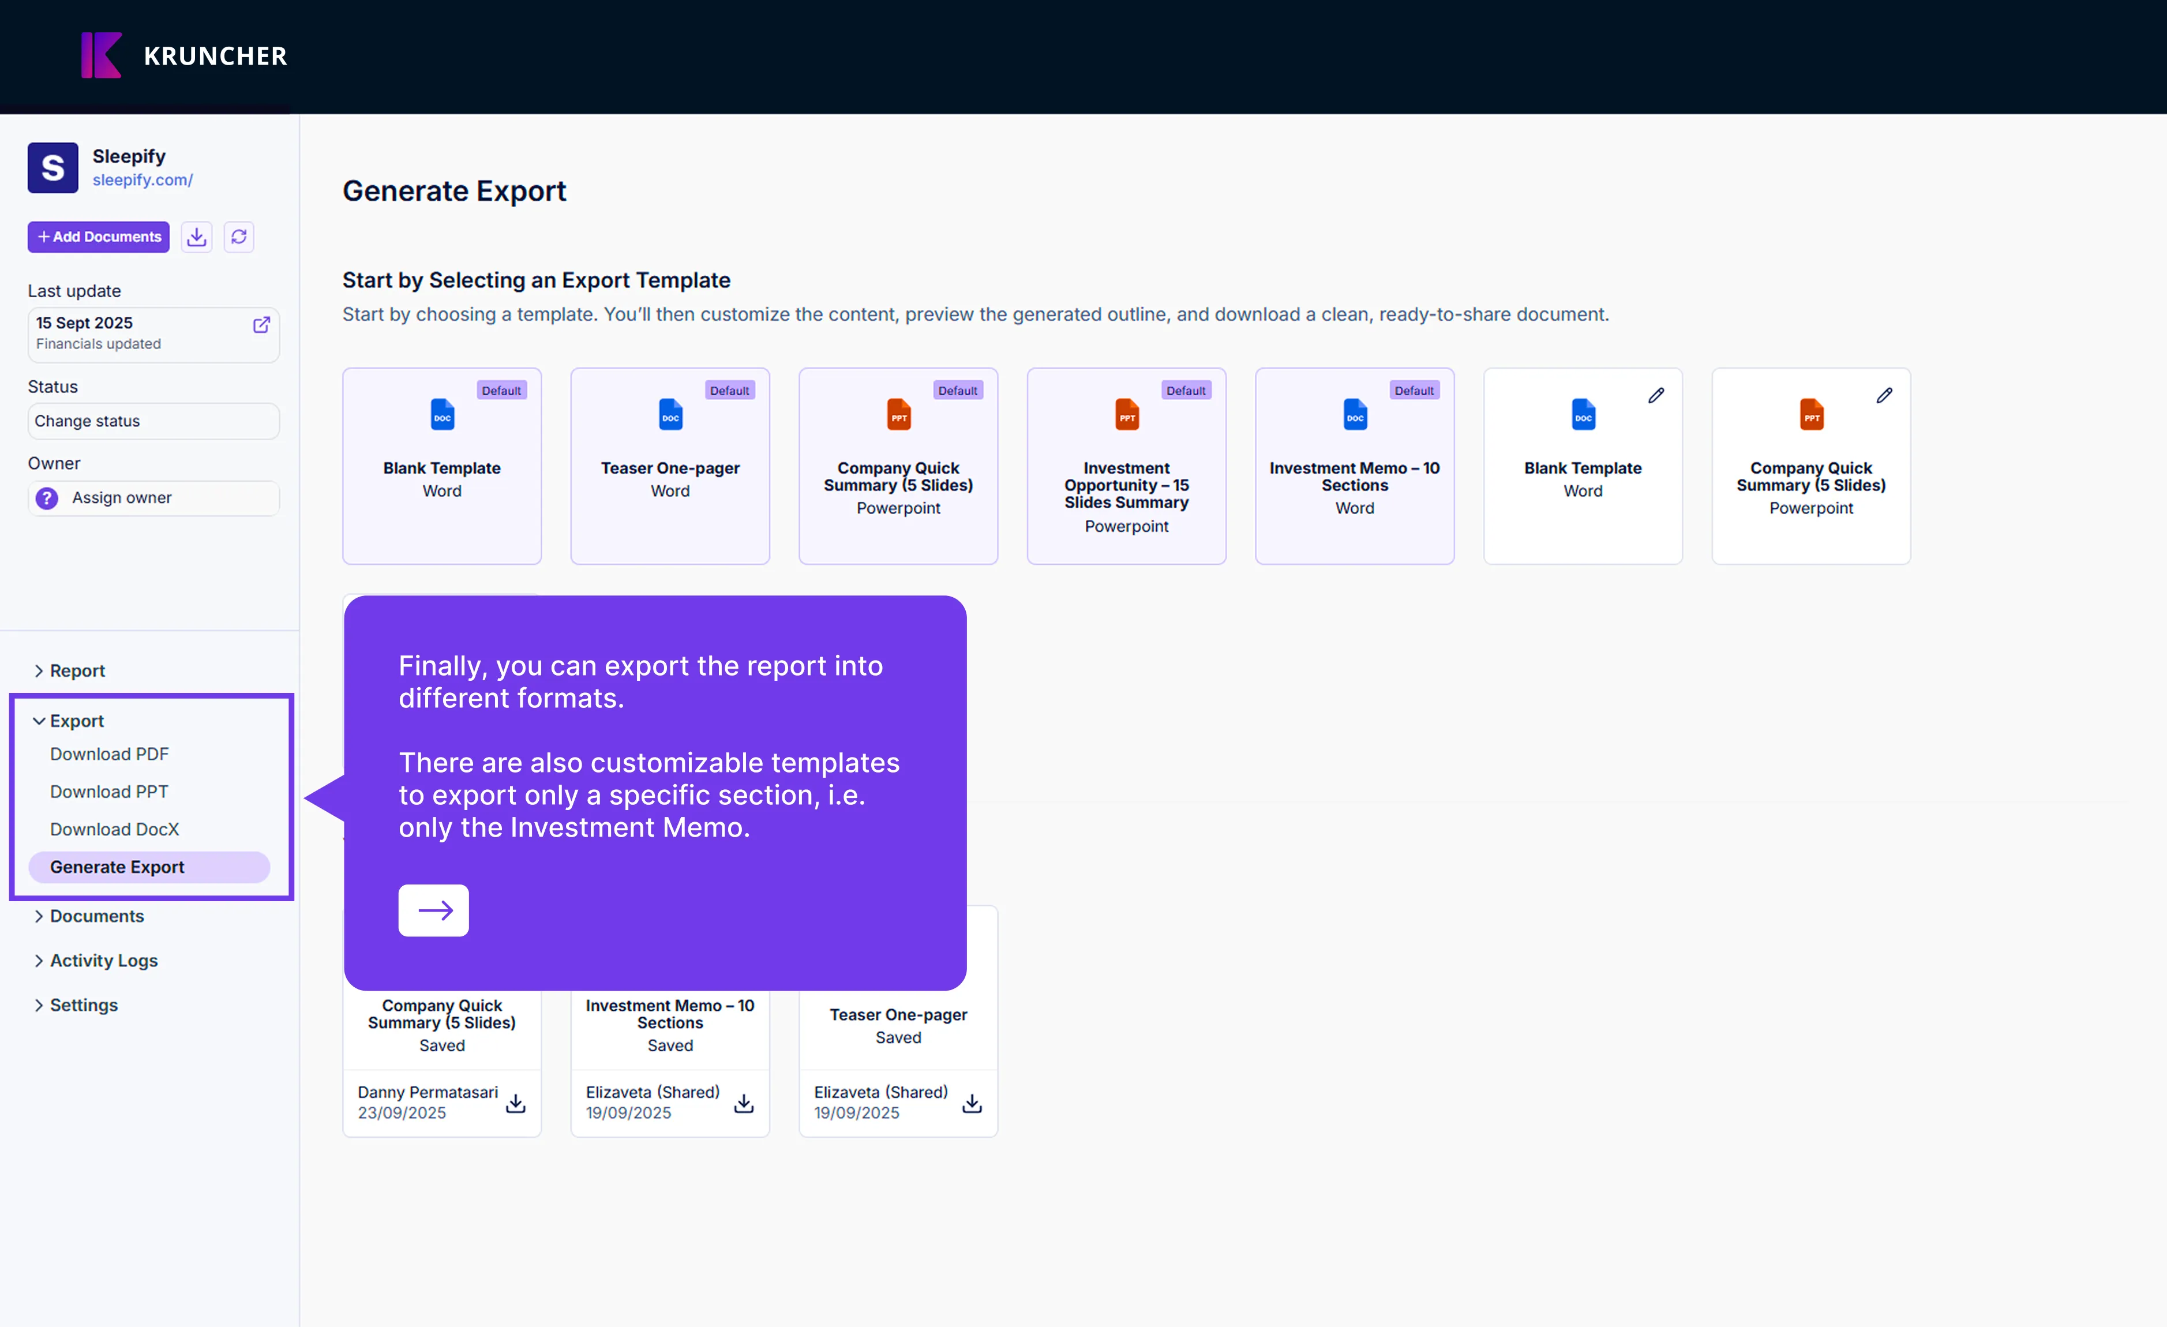
Task: Open the Assign owner dropdown
Action: coord(153,498)
